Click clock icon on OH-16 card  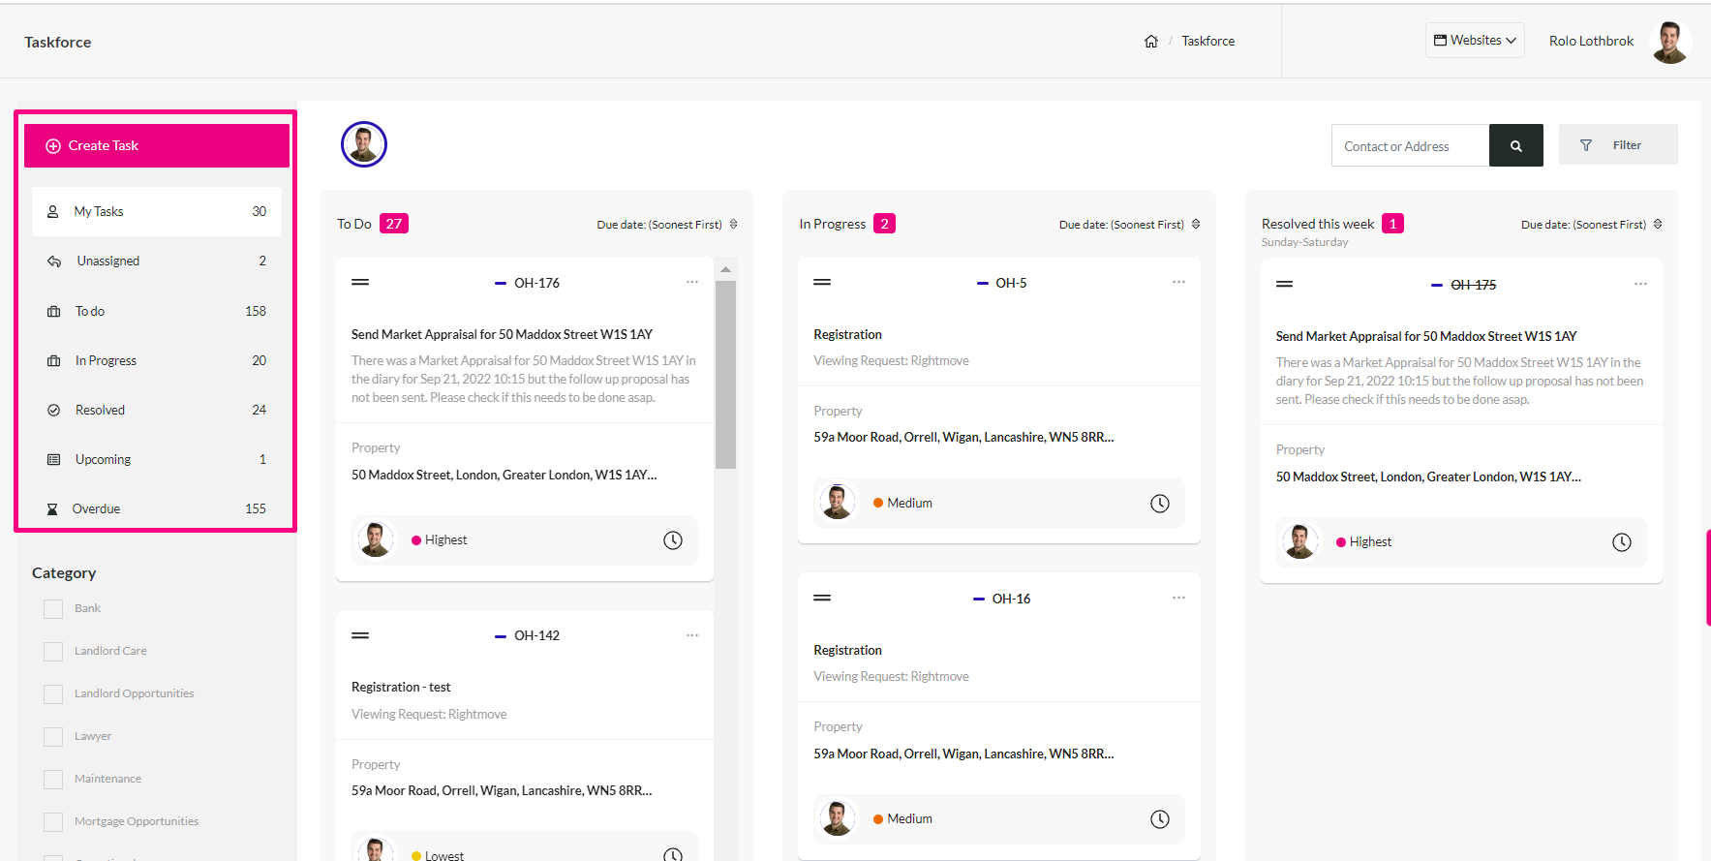(1160, 819)
